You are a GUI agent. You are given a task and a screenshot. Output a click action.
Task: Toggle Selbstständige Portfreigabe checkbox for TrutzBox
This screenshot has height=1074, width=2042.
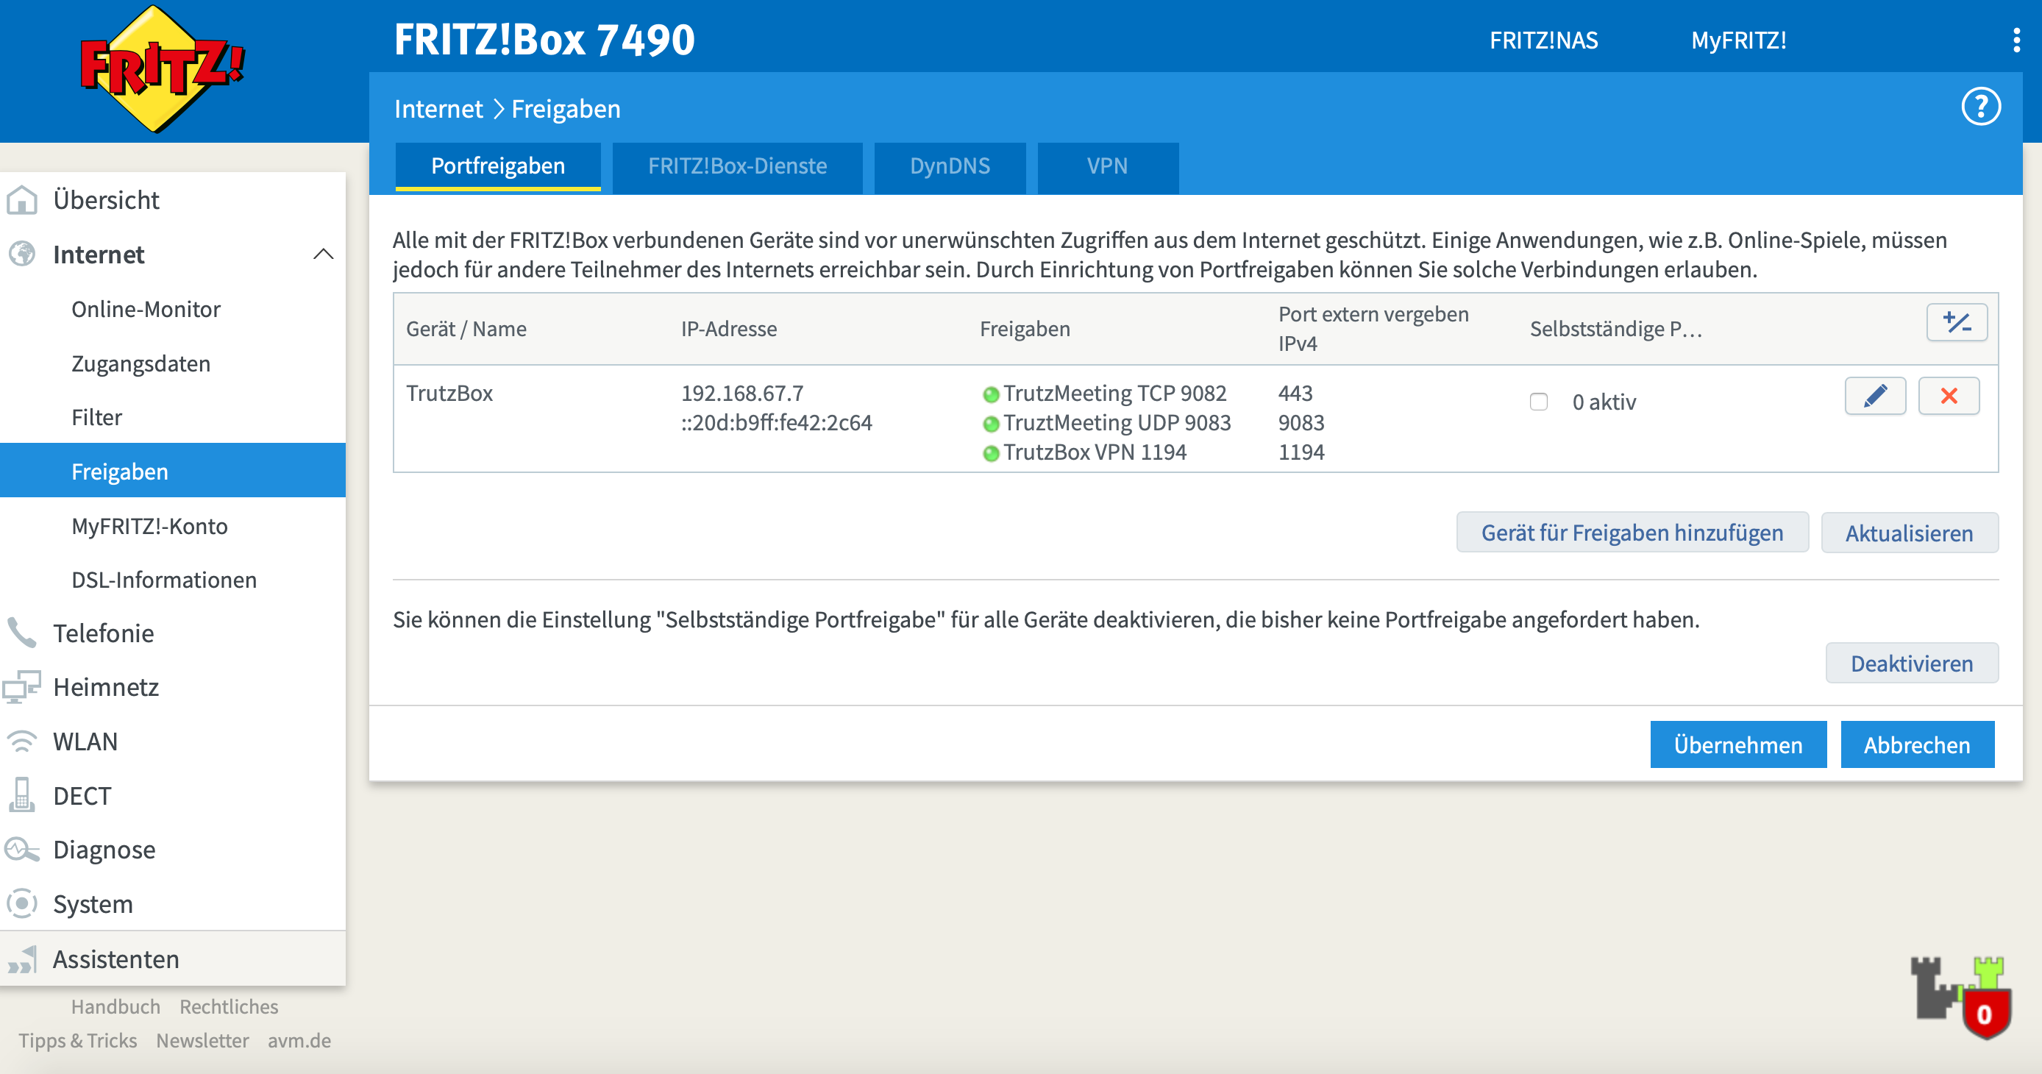coord(1538,402)
